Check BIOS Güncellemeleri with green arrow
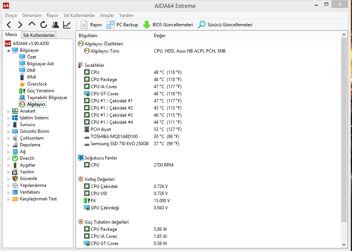The height and width of the screenshot is (251, 352). (x=168, y=25)
